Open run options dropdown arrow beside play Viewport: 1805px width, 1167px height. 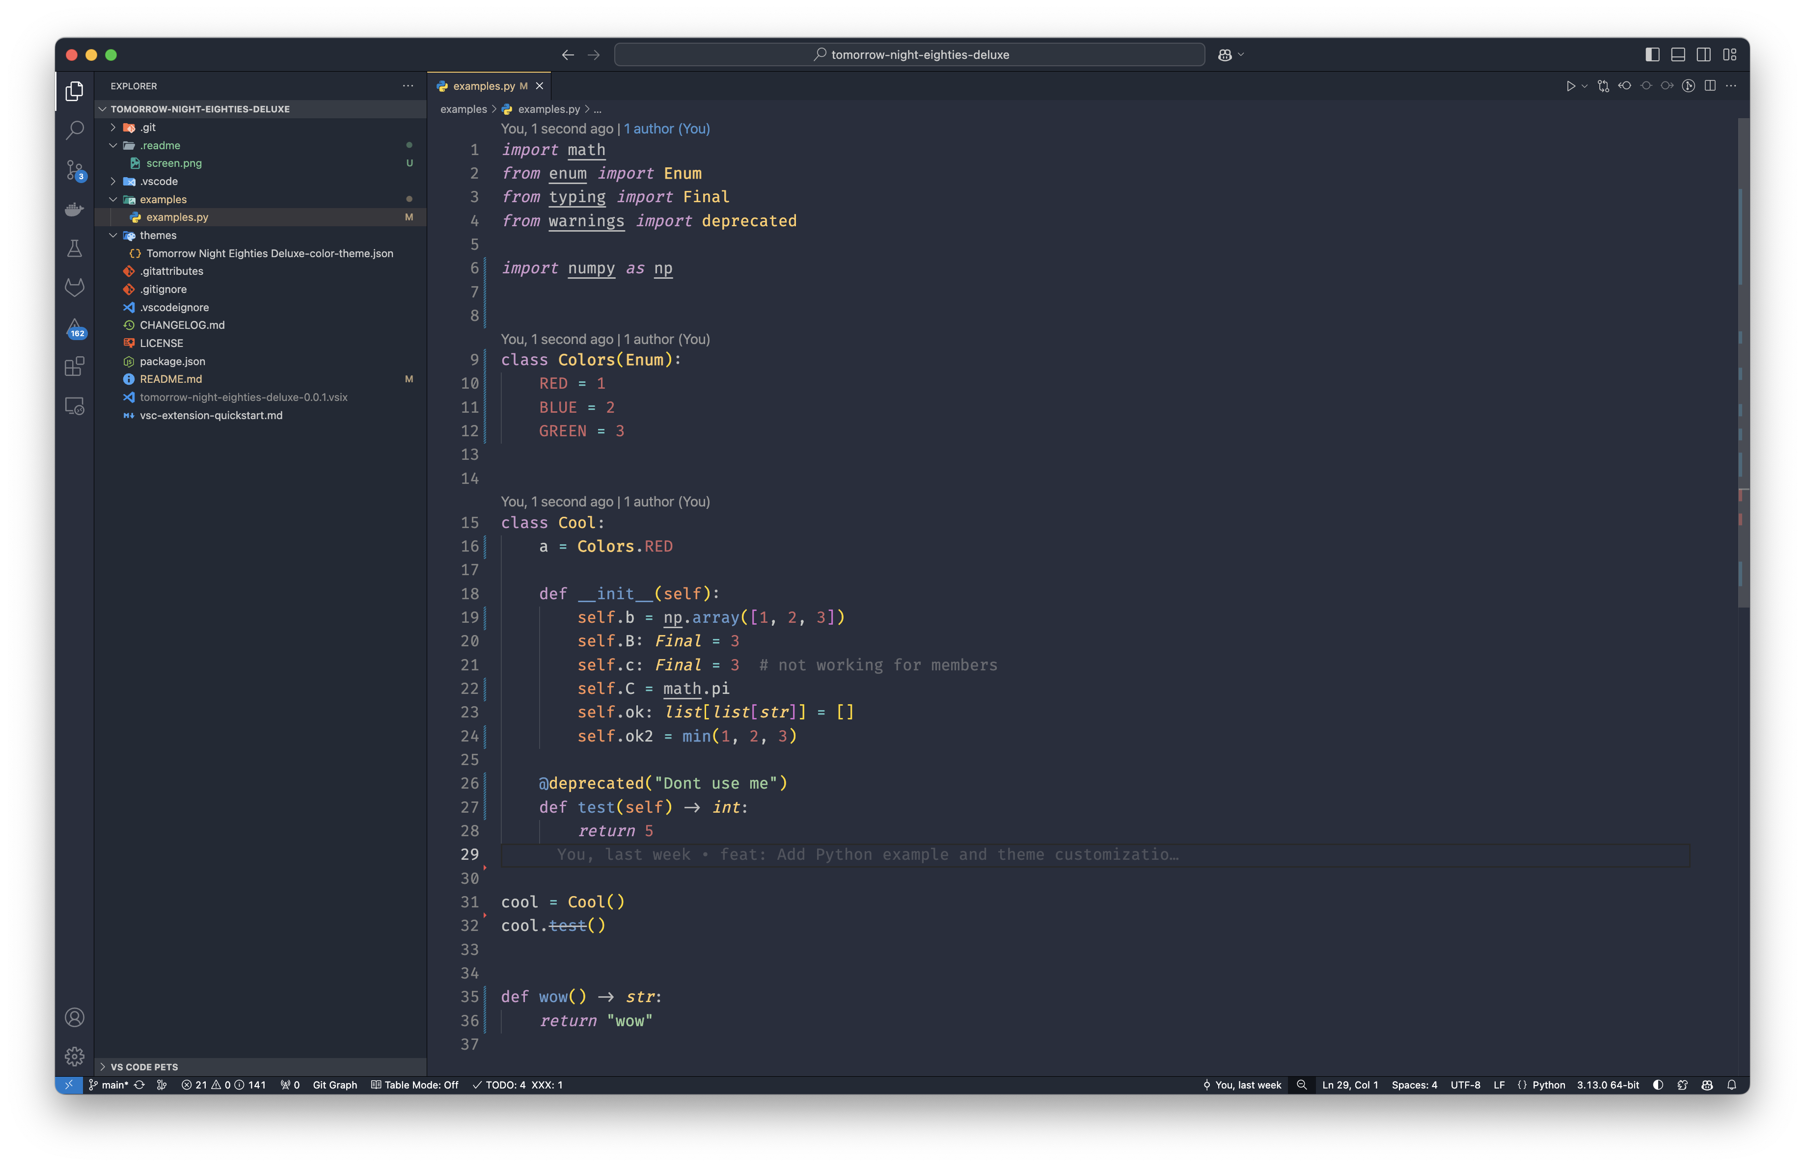[1585, 86]
